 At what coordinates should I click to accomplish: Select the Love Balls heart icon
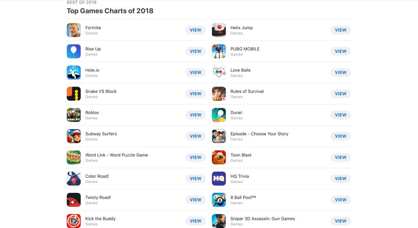[x=219, y=72]
